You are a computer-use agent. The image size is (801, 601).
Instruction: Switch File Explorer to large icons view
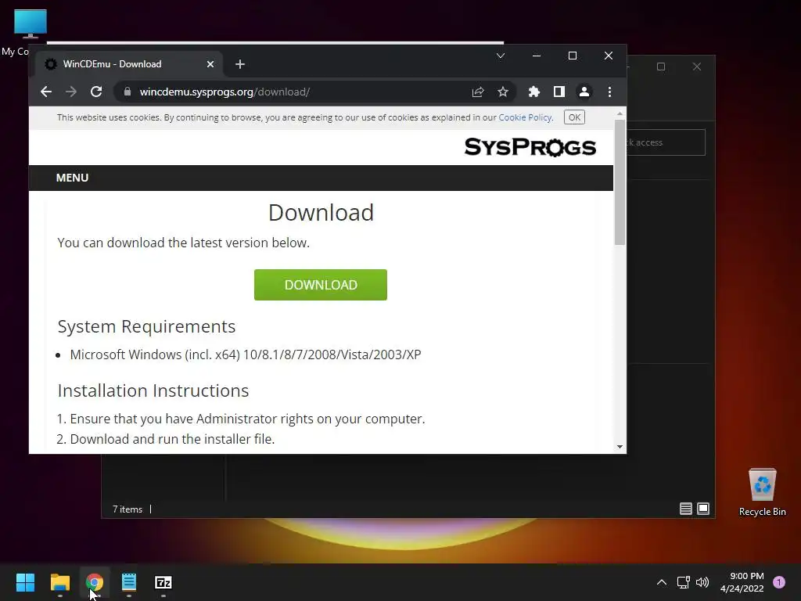tap(703, 509)
